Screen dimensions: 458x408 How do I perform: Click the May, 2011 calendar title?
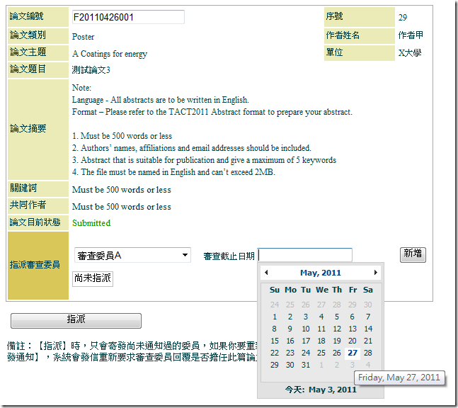[321, 273]
